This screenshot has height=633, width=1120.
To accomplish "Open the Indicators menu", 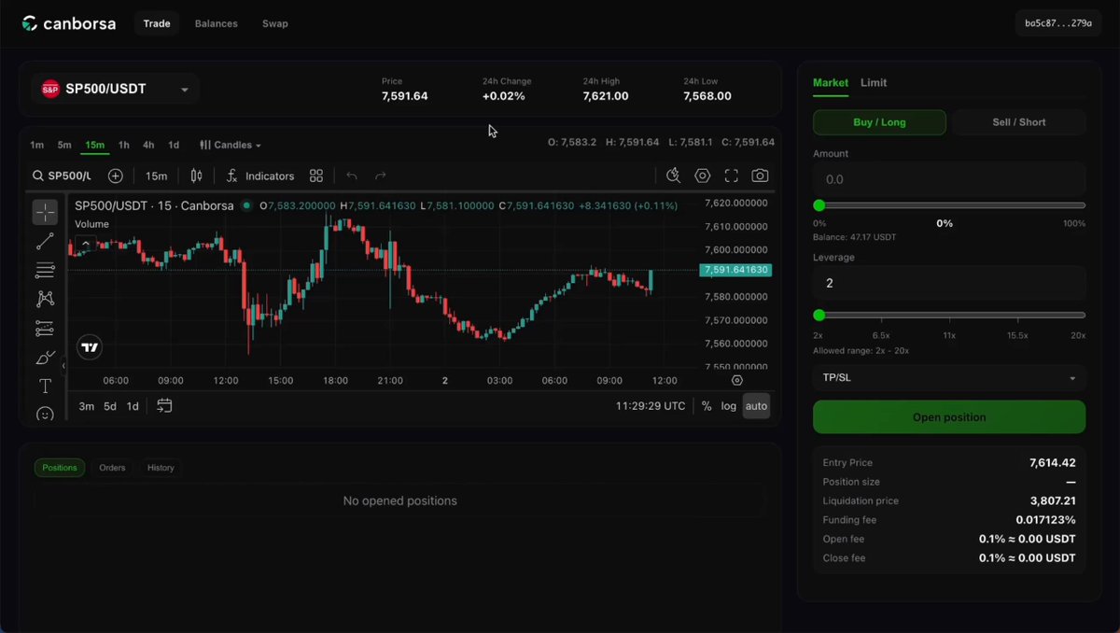I will [x=260, y=176].
